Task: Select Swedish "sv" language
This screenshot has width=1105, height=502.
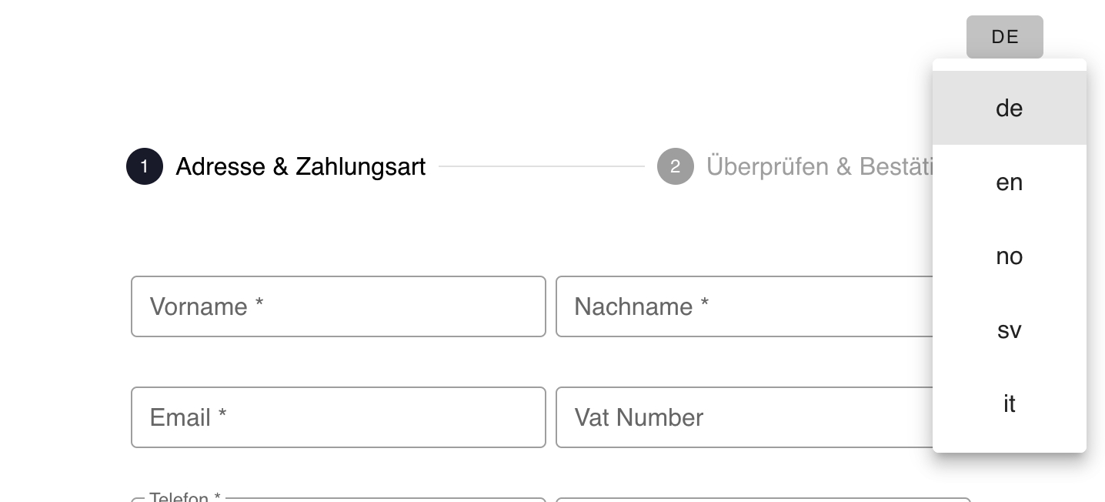Action: (1009, 330)
